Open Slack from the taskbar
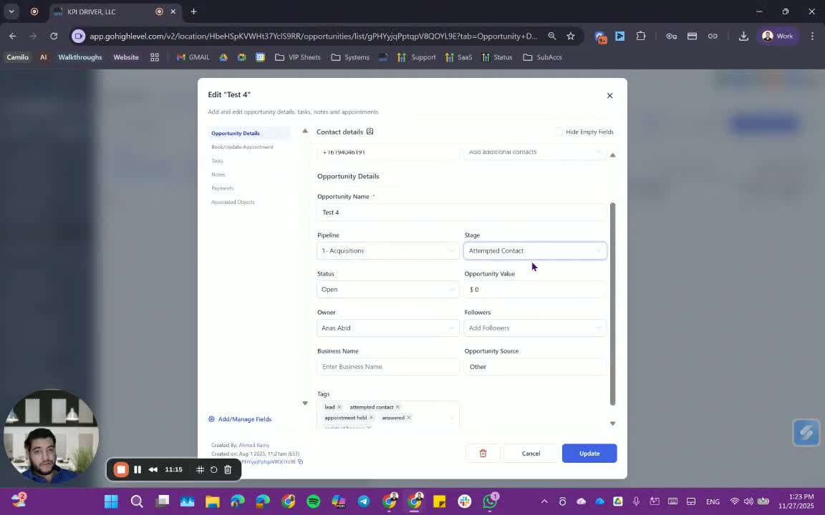 pos(465,501)
